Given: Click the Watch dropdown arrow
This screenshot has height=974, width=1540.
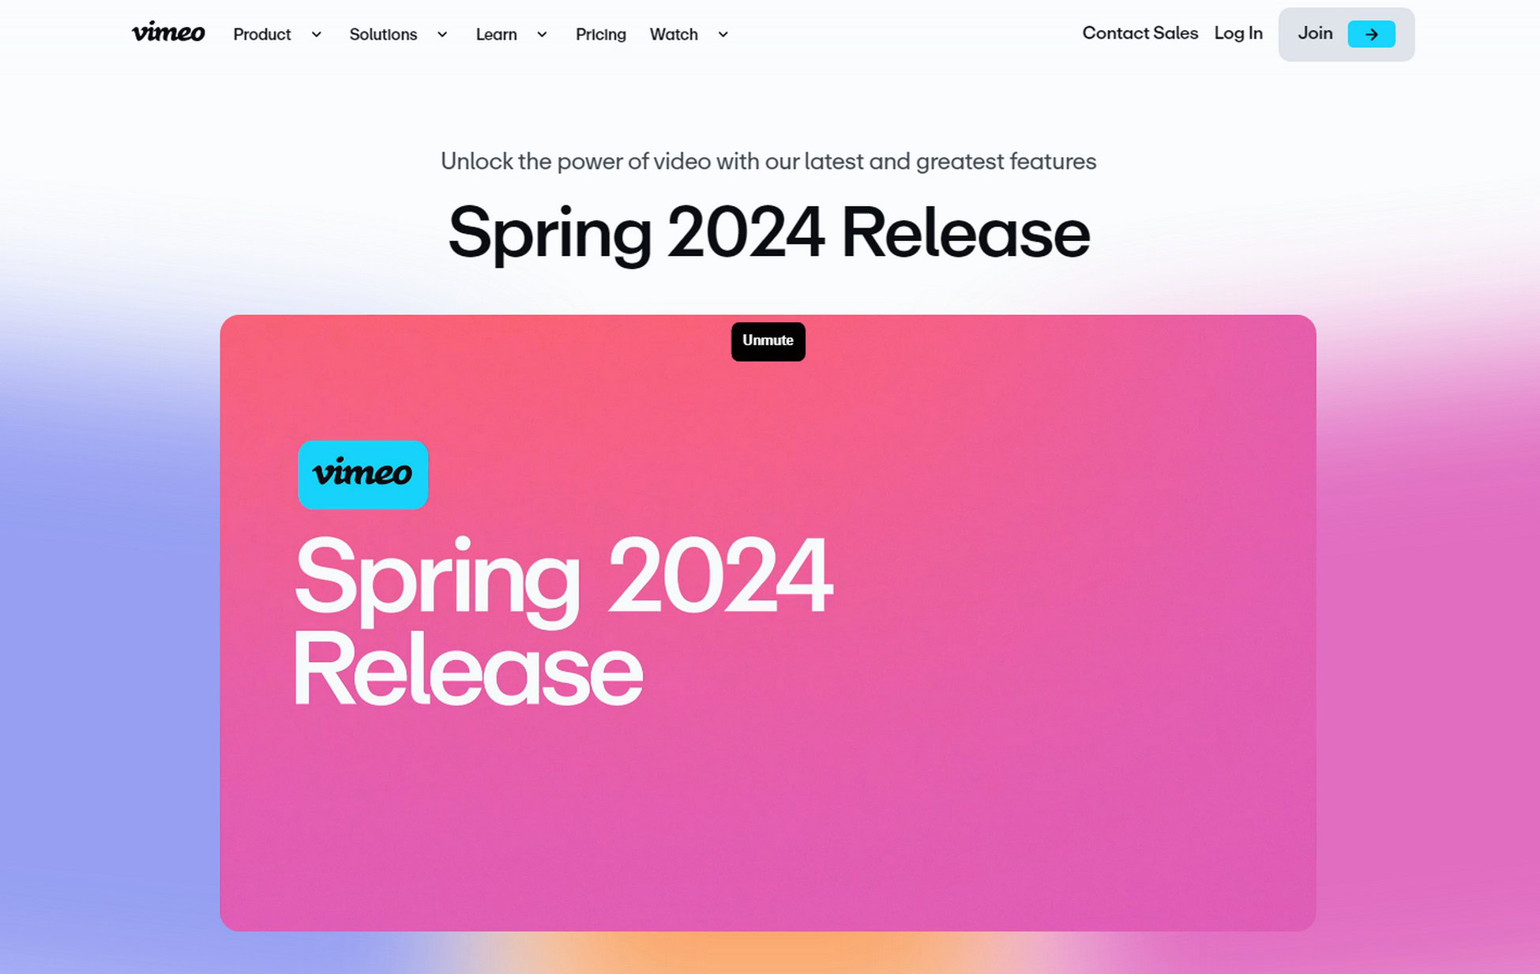Looking at the screenshot, I should point(723,35).
